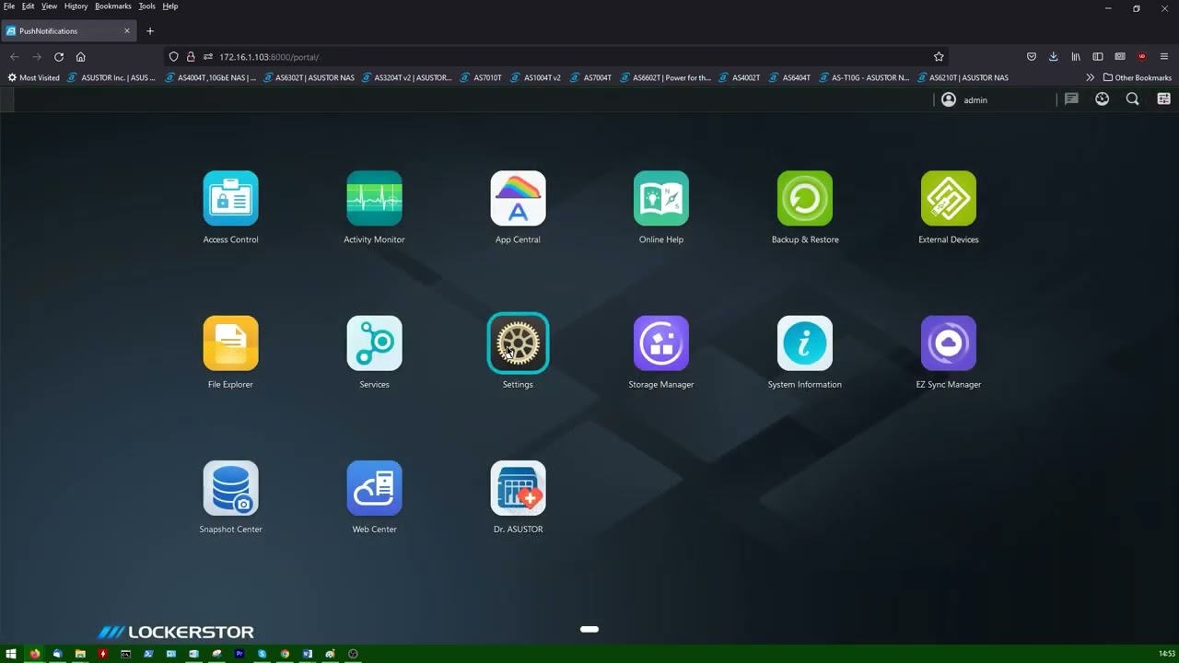The image size is (1179, 663).
Task: Open Dr. ASUSTOR
Action: pos(518,488)
